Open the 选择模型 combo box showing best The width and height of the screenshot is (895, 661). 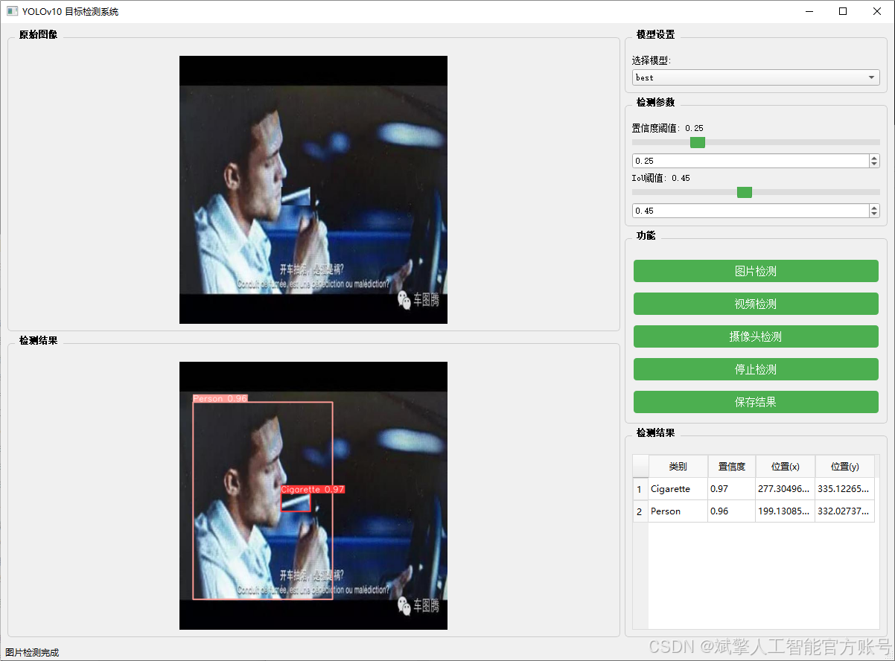pos(756,77)
